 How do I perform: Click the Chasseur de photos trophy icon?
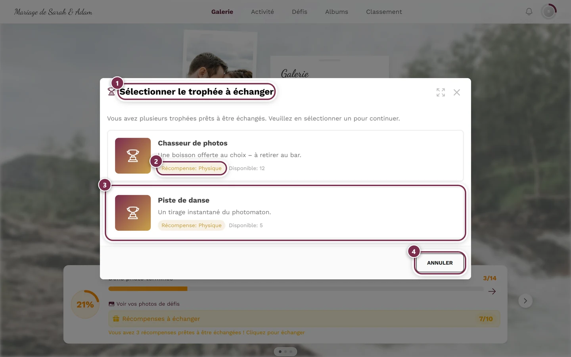coord(133,156)
